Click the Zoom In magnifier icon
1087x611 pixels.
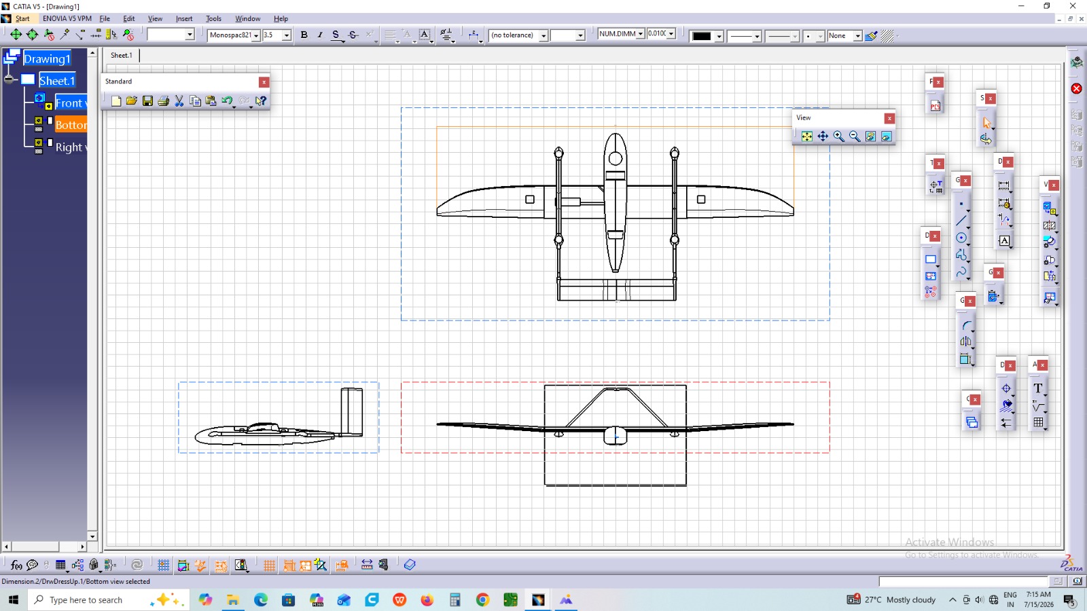point(839,136)
